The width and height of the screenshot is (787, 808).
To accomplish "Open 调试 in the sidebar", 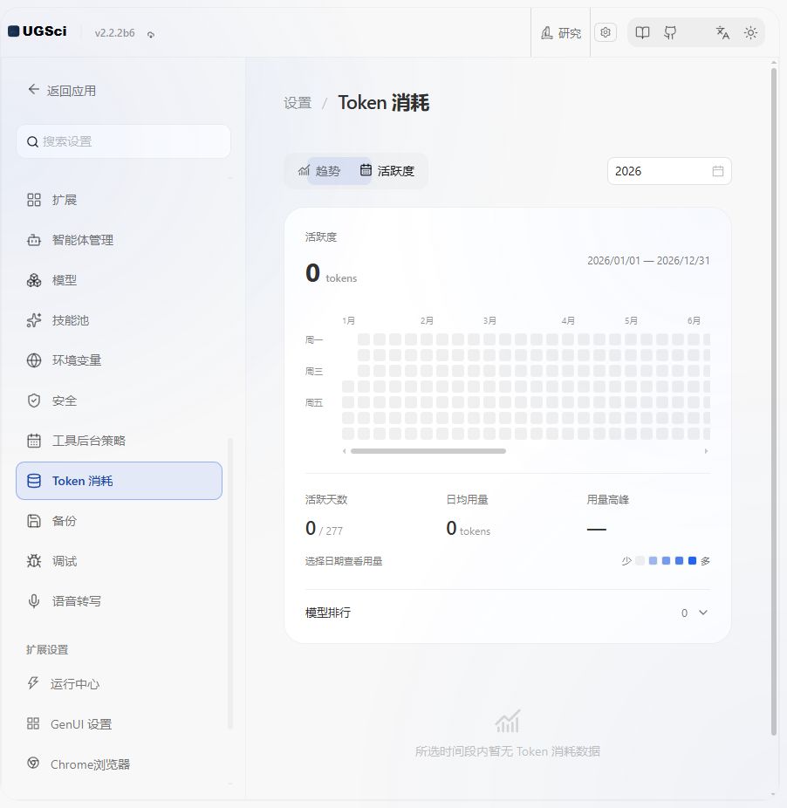I will [119, 561].
